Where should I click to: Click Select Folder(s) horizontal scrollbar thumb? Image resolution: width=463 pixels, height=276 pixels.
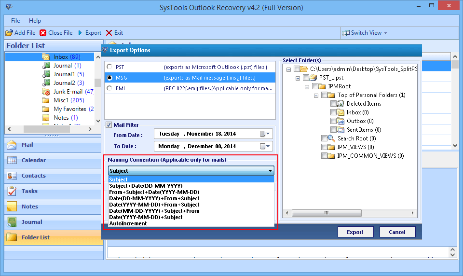(327, 213)
